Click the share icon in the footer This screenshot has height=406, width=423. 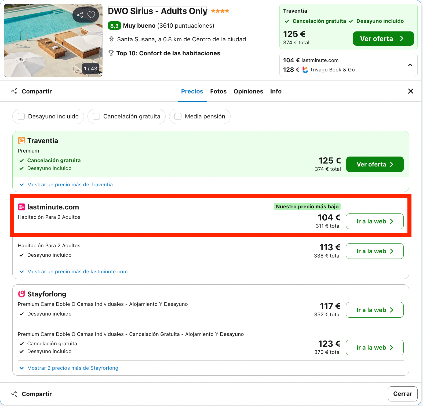click(14, 394)
